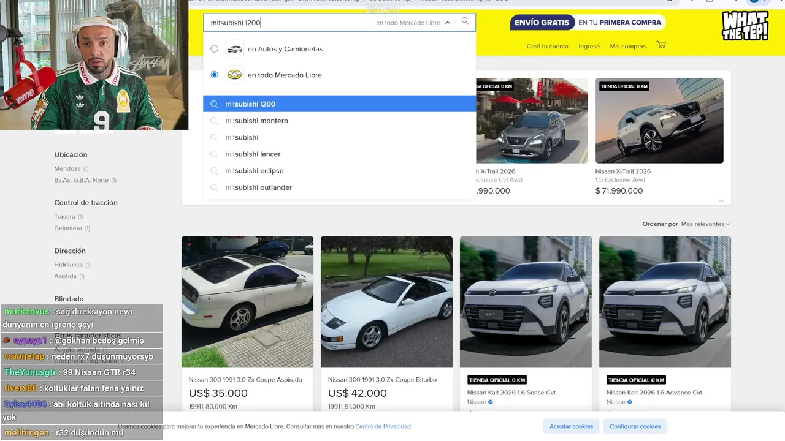The image size is (785, 441).
Task: Click the 'Configurar cookies' button
Action: 635,426
